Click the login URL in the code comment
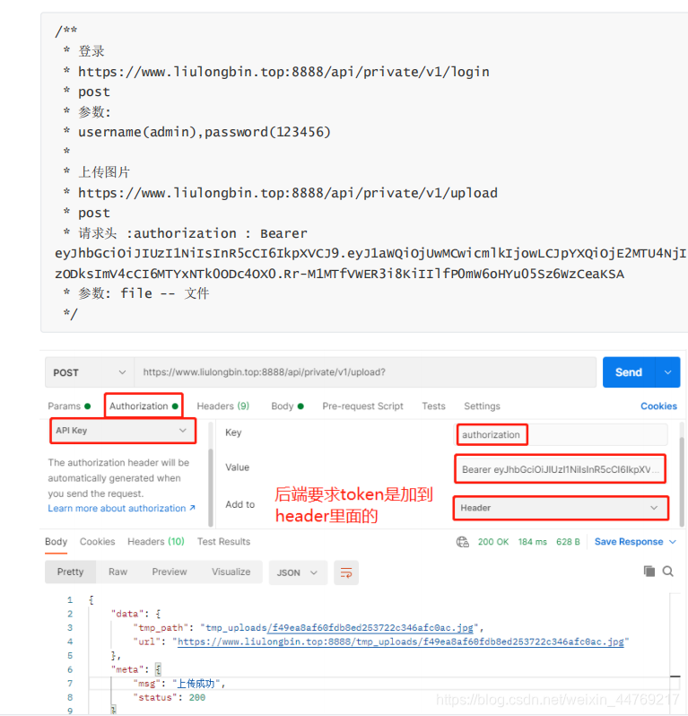The height and width of the screenshot is (716, 688). tap(283, 72)
